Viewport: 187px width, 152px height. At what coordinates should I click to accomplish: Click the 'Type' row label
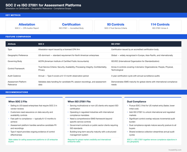click(x=10, y=49)
